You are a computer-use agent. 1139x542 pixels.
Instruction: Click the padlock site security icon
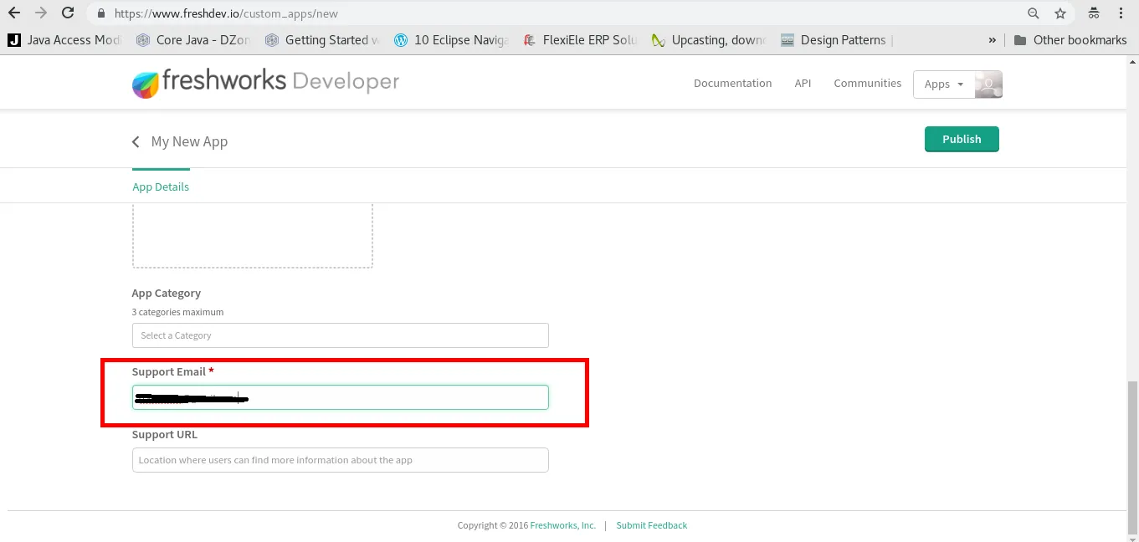click(101, 13)
